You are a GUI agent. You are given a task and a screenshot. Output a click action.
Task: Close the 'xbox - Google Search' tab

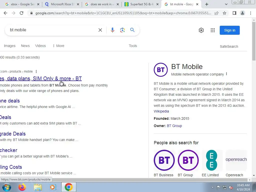[38, 4]
